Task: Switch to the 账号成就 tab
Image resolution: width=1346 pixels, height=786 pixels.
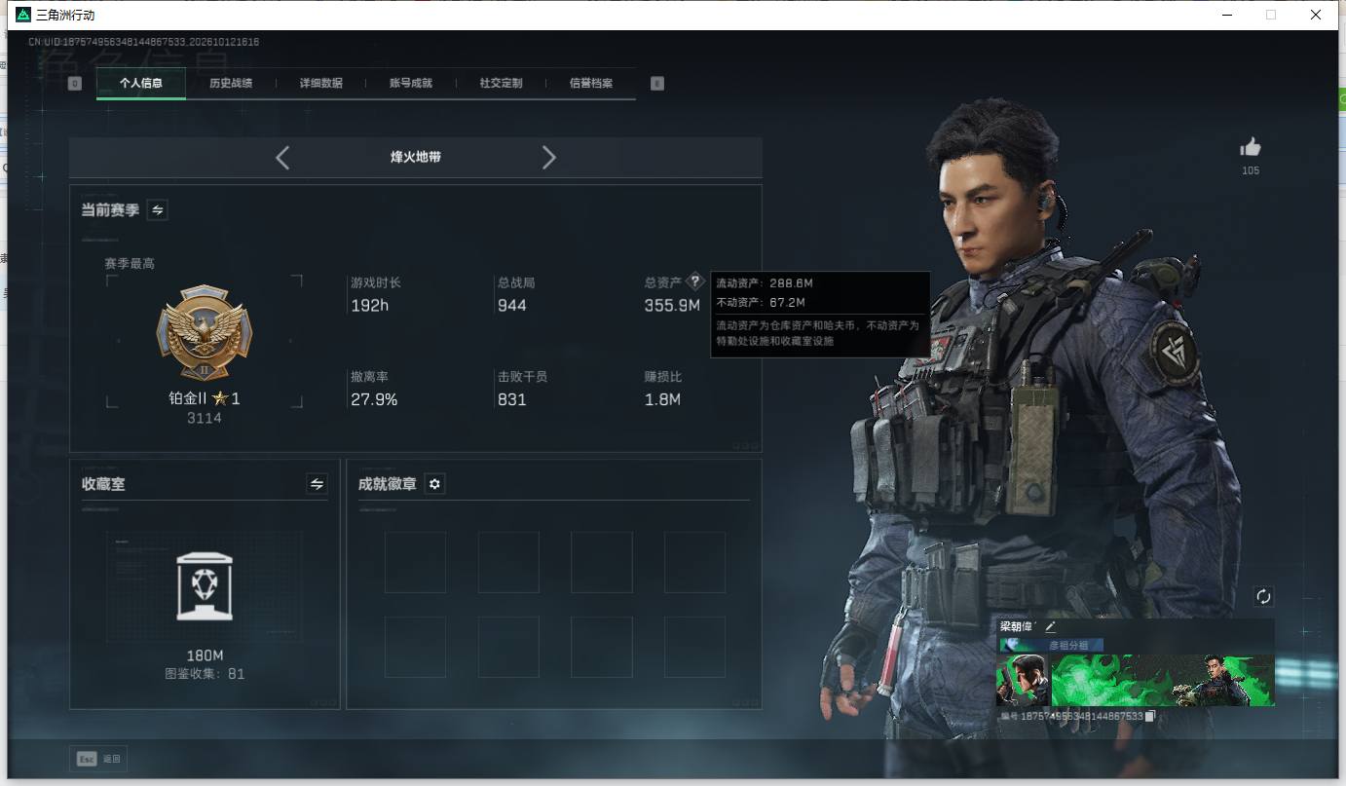Action: (x=411, y=83)
